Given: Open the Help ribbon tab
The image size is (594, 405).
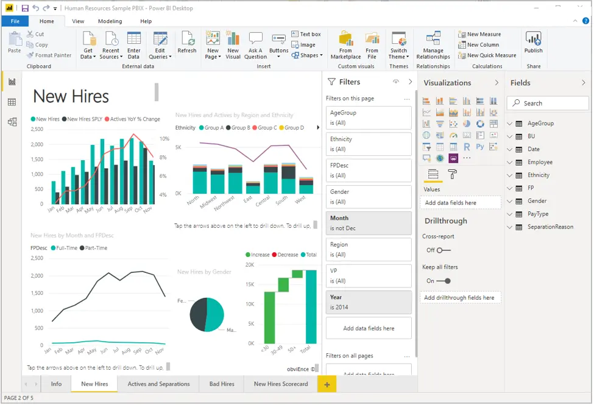Looking at the screenshot, I should [146, 21].
